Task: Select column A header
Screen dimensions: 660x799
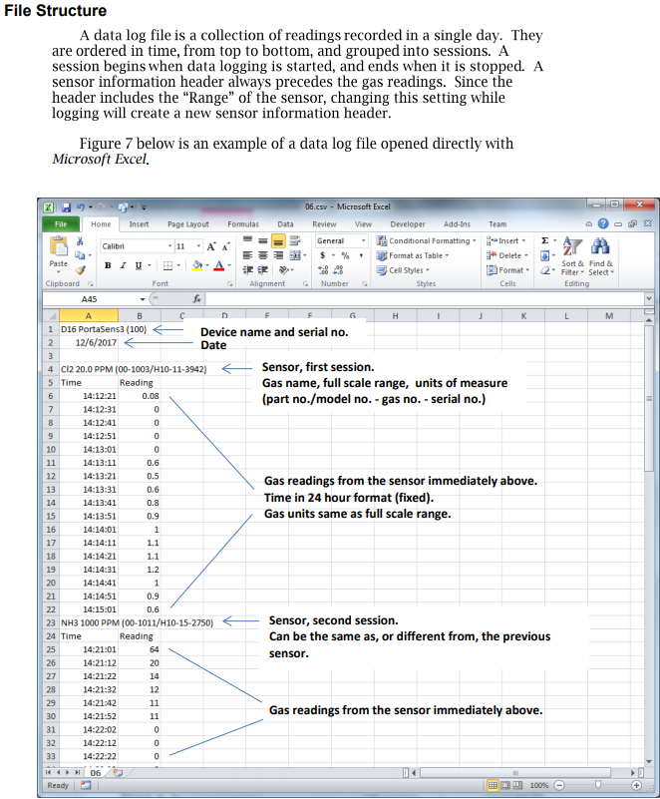Action: click(x=89, y=316)
